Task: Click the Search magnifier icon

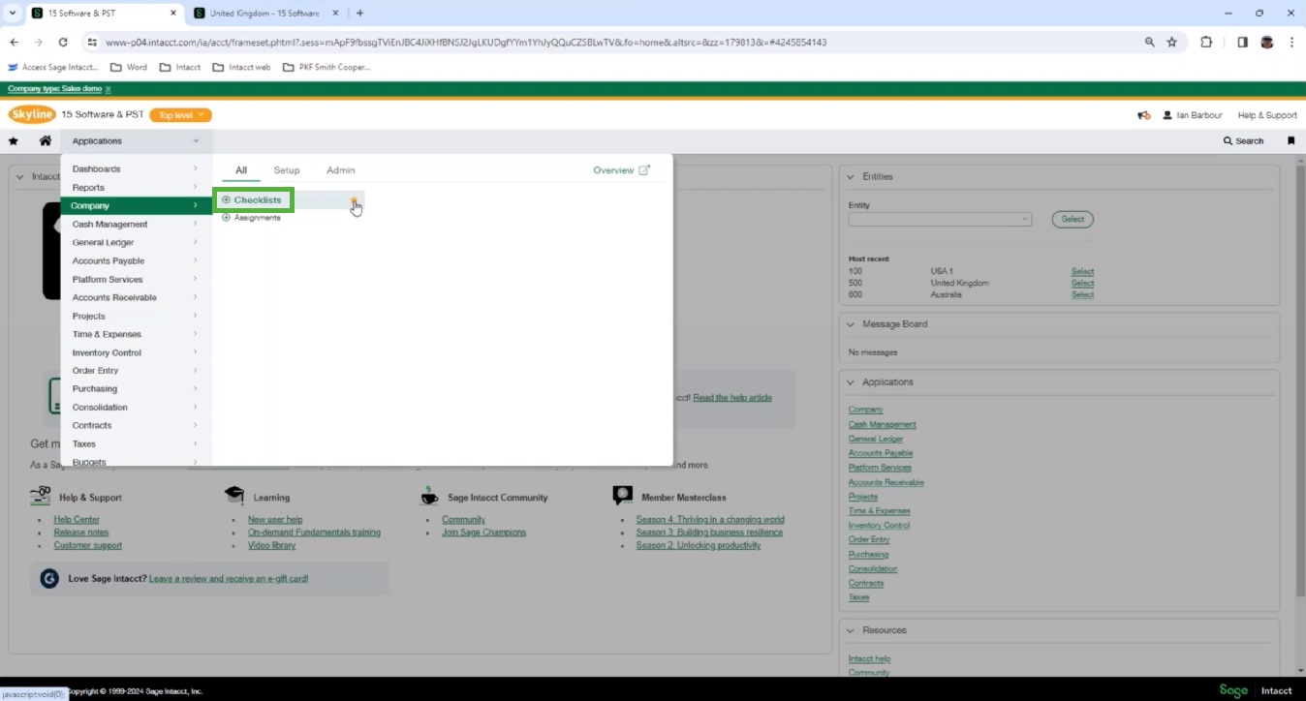Action: click(1228, 141)
